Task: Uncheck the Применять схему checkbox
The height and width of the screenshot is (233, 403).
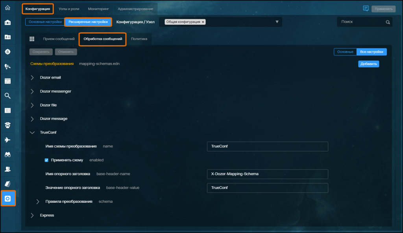Action: coord(46,160)
